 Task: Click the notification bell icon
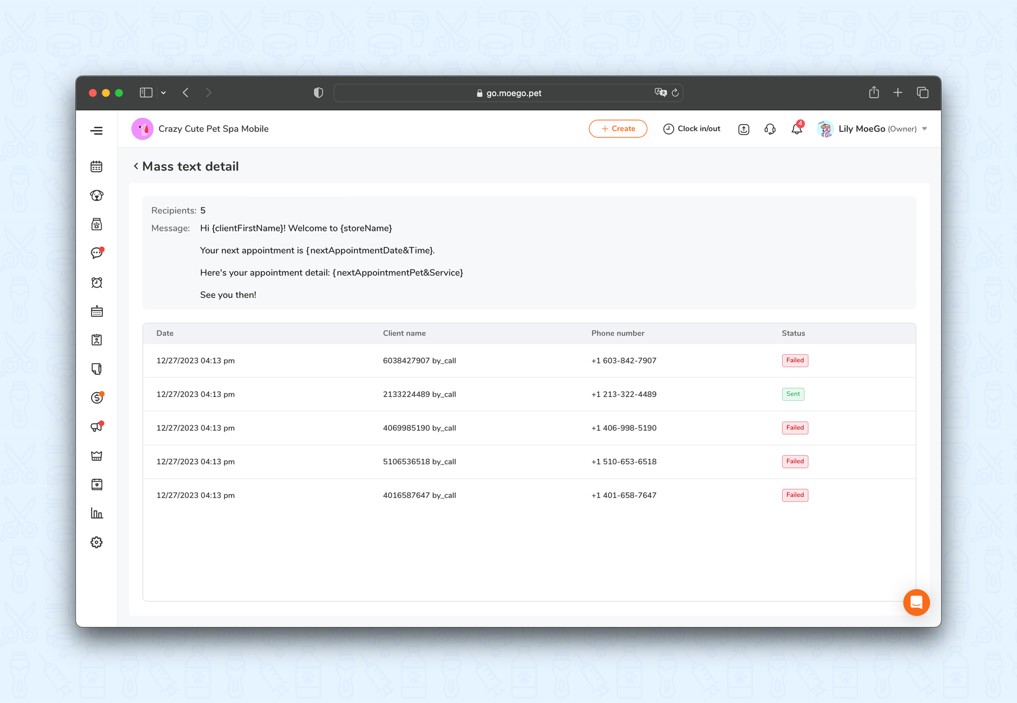coord(796,129)
